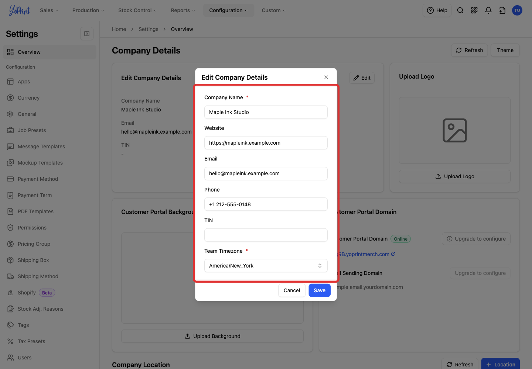This screenshot has height=369, width=532.
Task: Open Currency settings in sidebar
Action: click(50, 98)
